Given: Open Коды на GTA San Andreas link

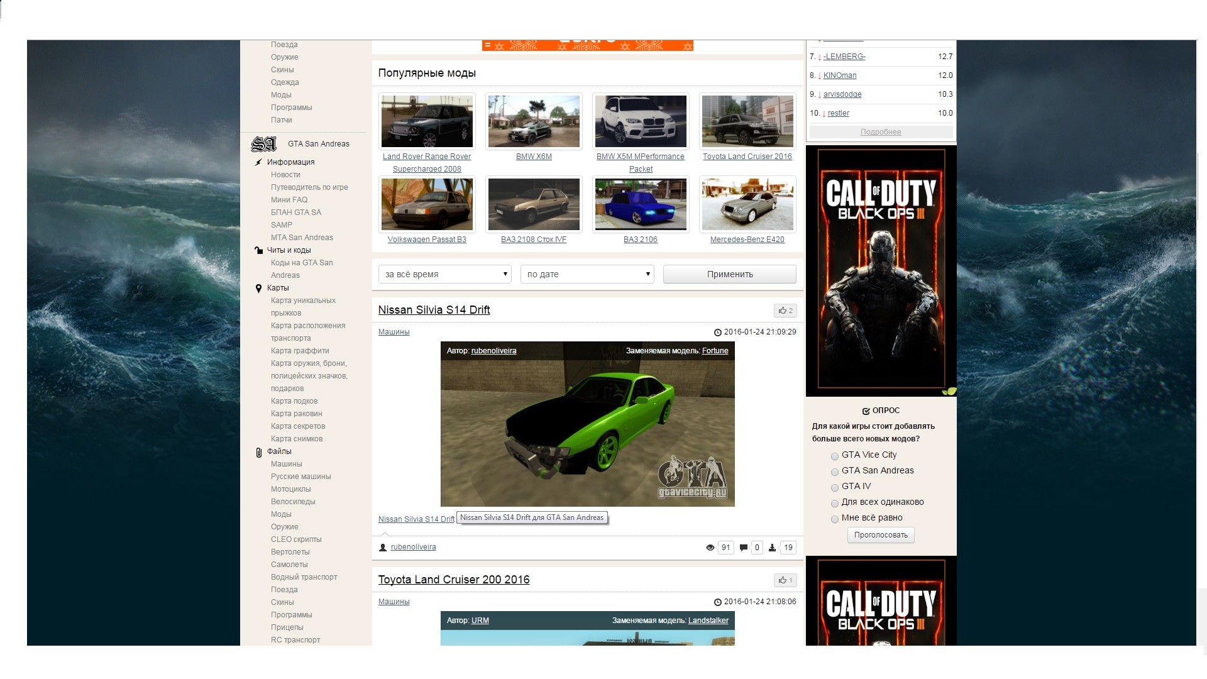Looking at the screenshot, I should [x=302, y=269].
